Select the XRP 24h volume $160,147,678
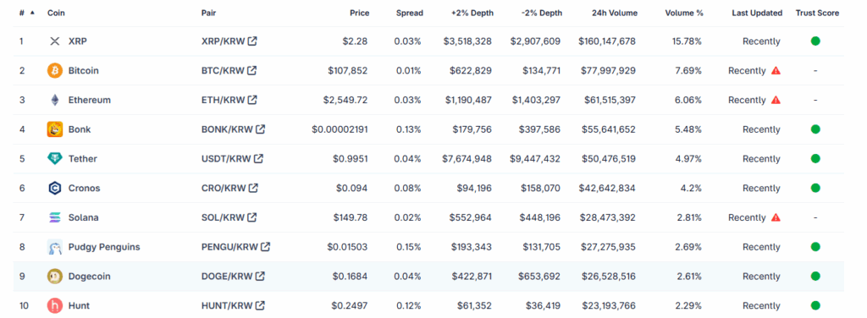The image size is (867, 318). click(607, 41)
